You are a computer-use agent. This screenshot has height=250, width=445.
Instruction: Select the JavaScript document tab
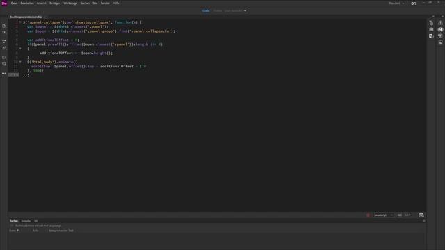(x=26, y=17)
